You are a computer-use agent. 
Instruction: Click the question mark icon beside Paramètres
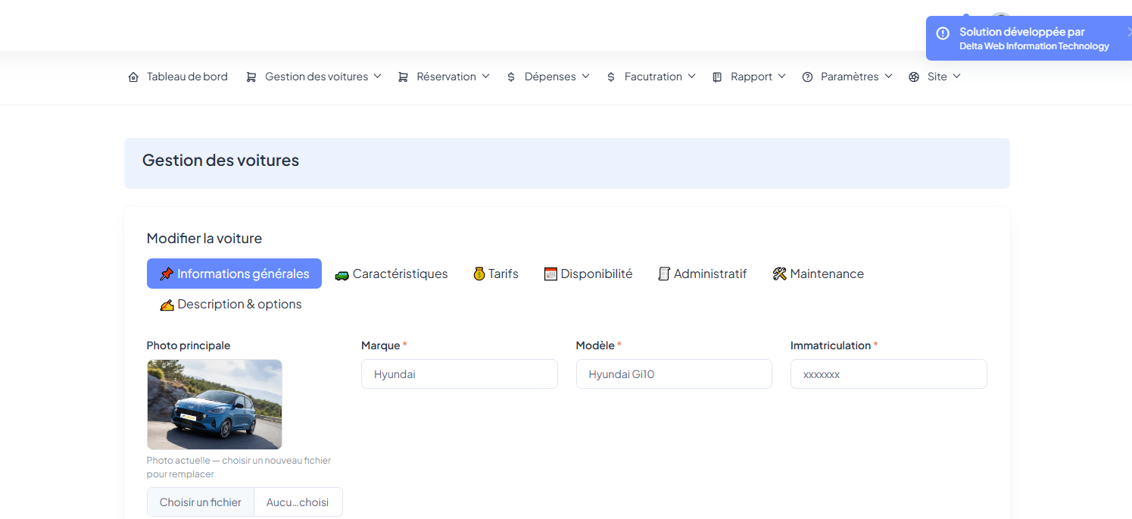pyautogui.click(x=807, y=77)
